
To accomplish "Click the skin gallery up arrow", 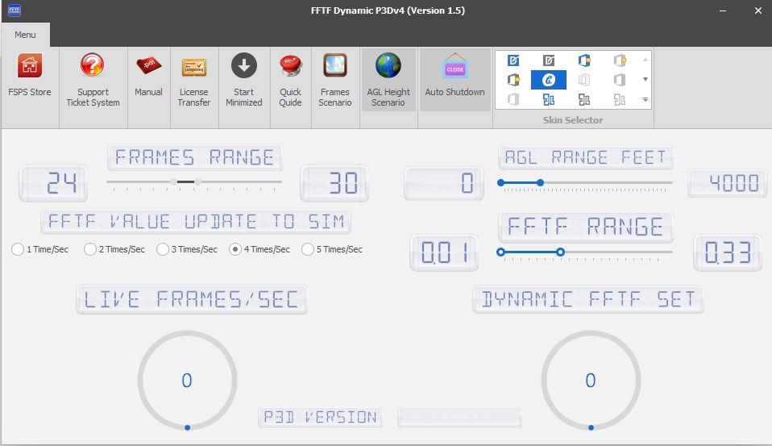I will pos(645,60).
